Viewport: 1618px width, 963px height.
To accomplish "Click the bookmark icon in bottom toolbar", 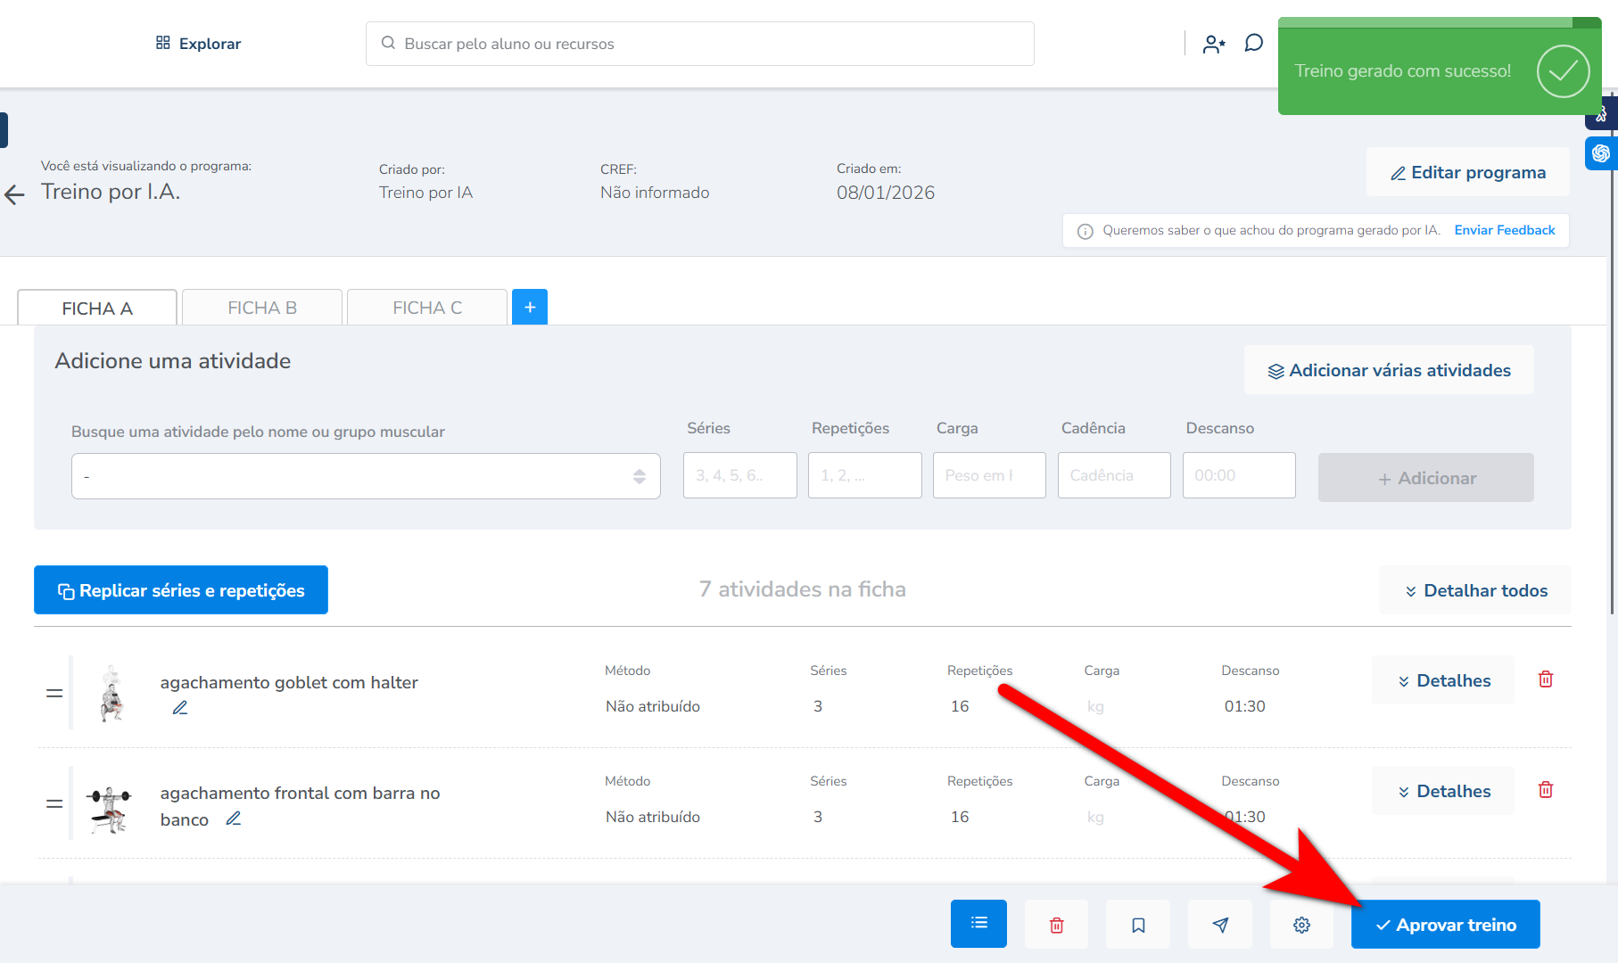I will point(1138,925).
